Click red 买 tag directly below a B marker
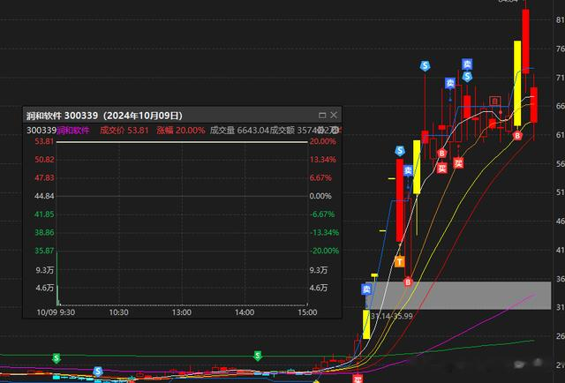This screenshot has width=565, height=383. click(442, 168)
